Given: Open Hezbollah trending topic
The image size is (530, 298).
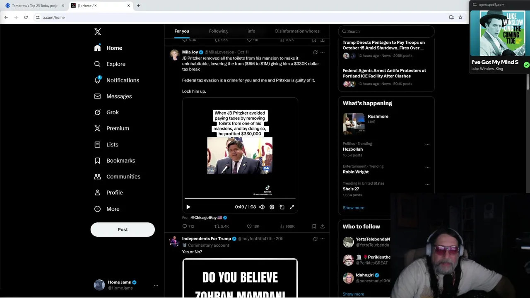Looking at the screenshot, I should pyautogui.click(x=353, y=149).
